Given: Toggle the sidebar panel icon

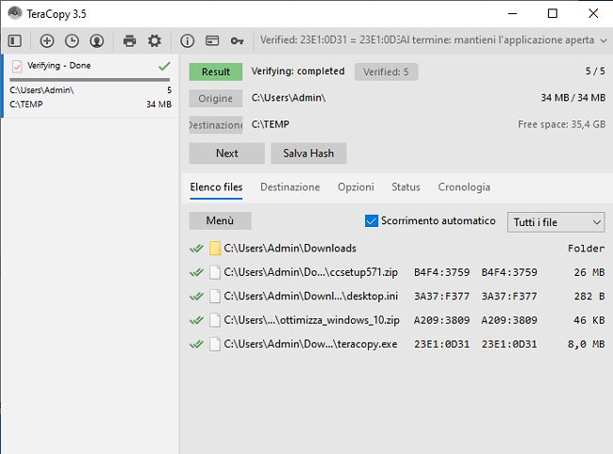Looking at the screenshot, I should click(14, 41).
